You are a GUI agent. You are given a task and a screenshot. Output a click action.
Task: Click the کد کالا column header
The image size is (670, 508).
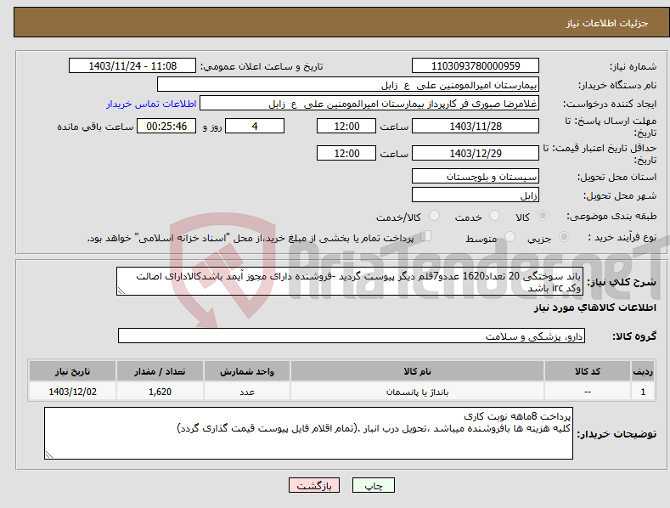coord(588,371)
